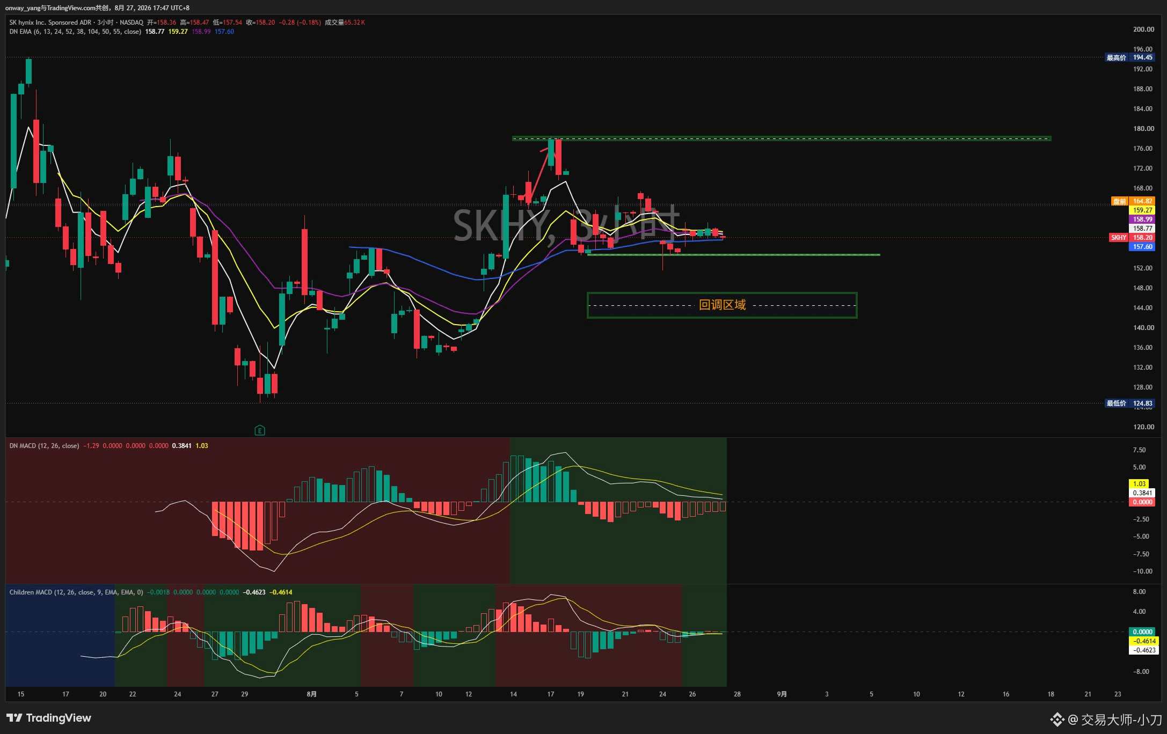Click the 120.00 price axis tick
The height and width of the screenshot is (734, 1167).
pyautogui.click(x=1143, y=427)
